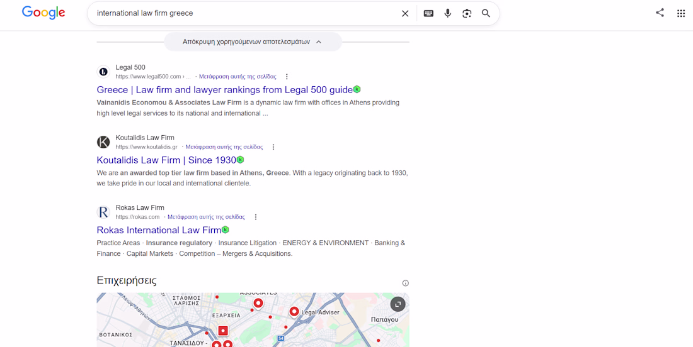The width and height of the screenshot is (693, 347).
Task: Click the ΕΞΑΡΧΕΙΑ label on map
Action: (x=226, y=316)
